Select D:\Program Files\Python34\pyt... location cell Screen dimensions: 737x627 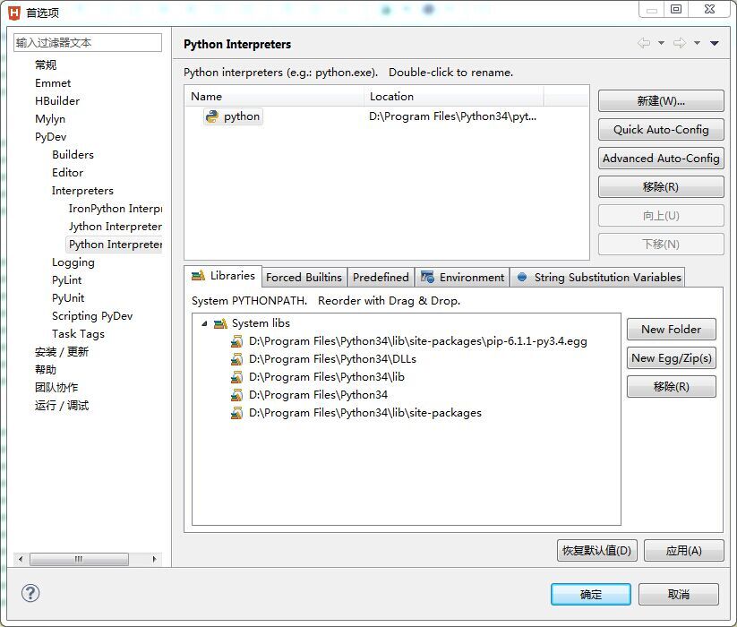pyautogui.click(x=452, y=116)
